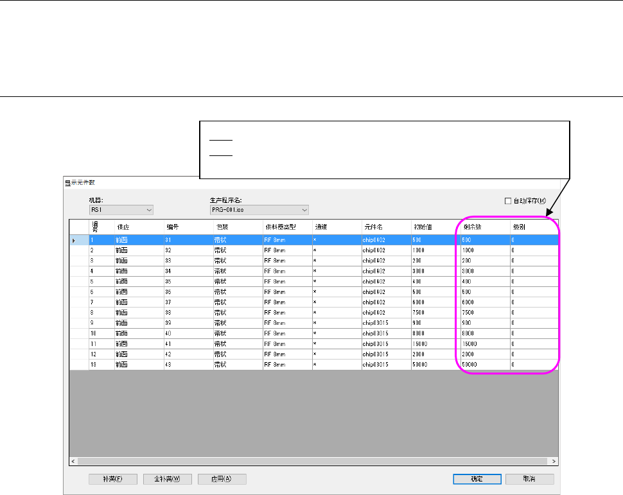
Task: Click the 供料器类型 column header
Action: click(286, 226)
